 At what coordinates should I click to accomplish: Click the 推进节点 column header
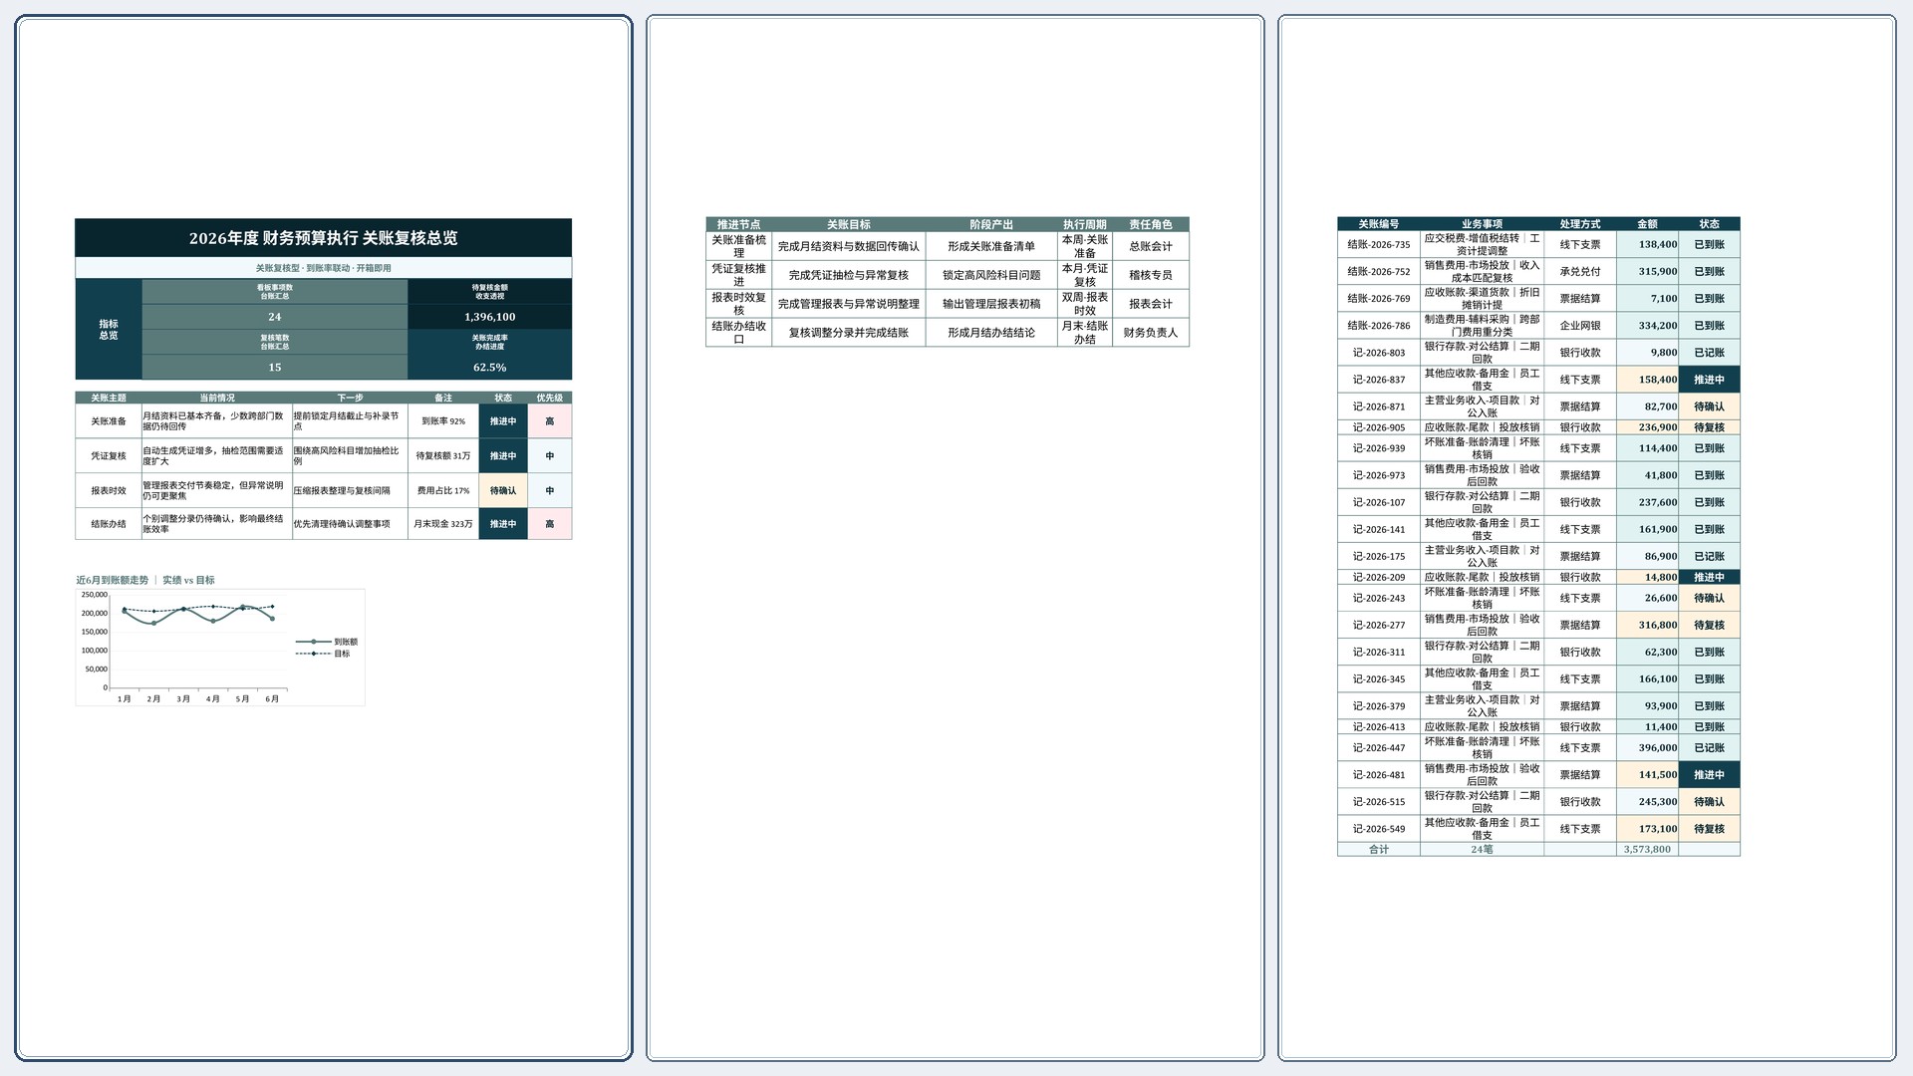[738, 224]
